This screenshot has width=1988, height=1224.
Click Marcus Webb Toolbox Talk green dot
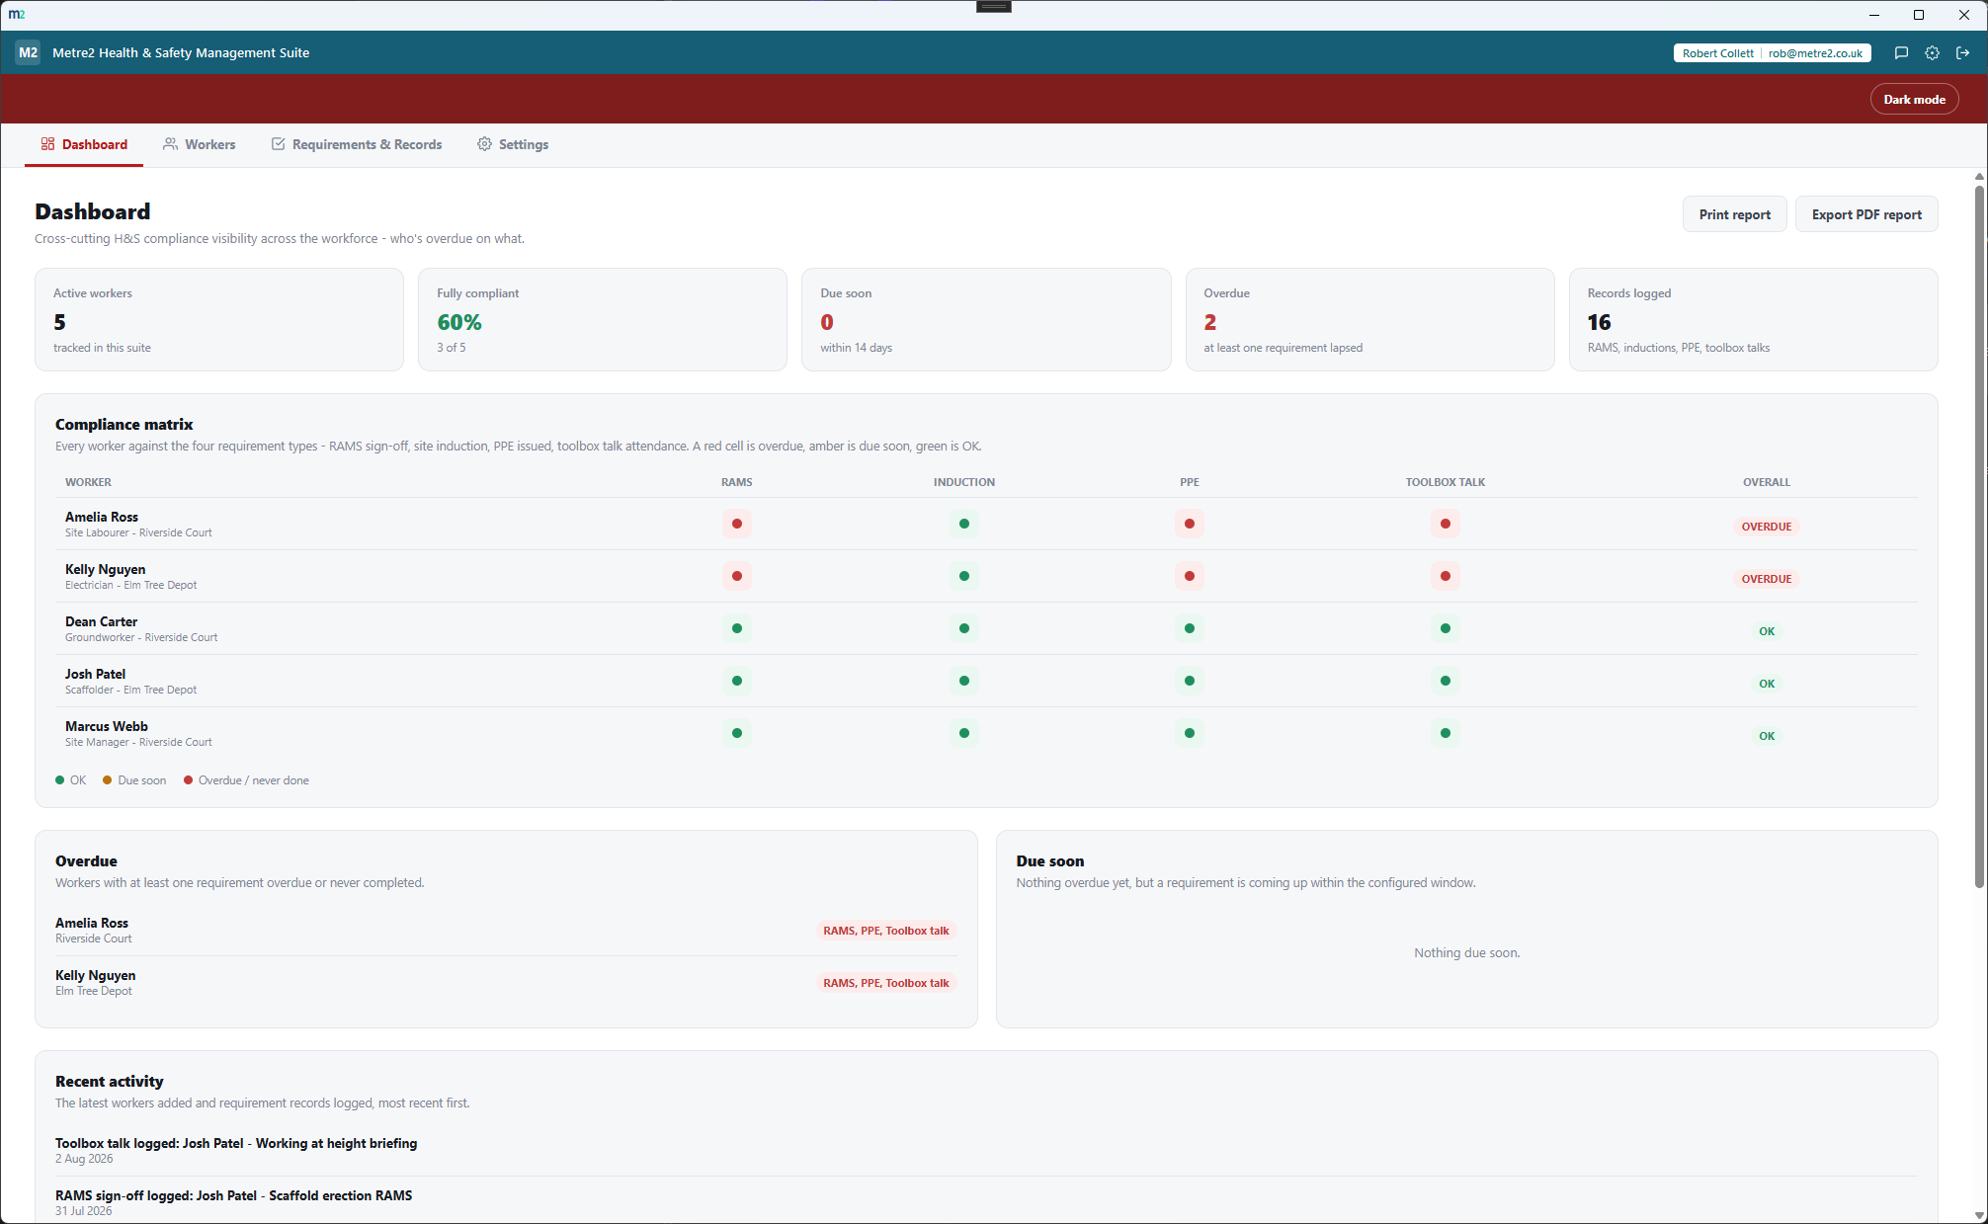[1446, 733]
